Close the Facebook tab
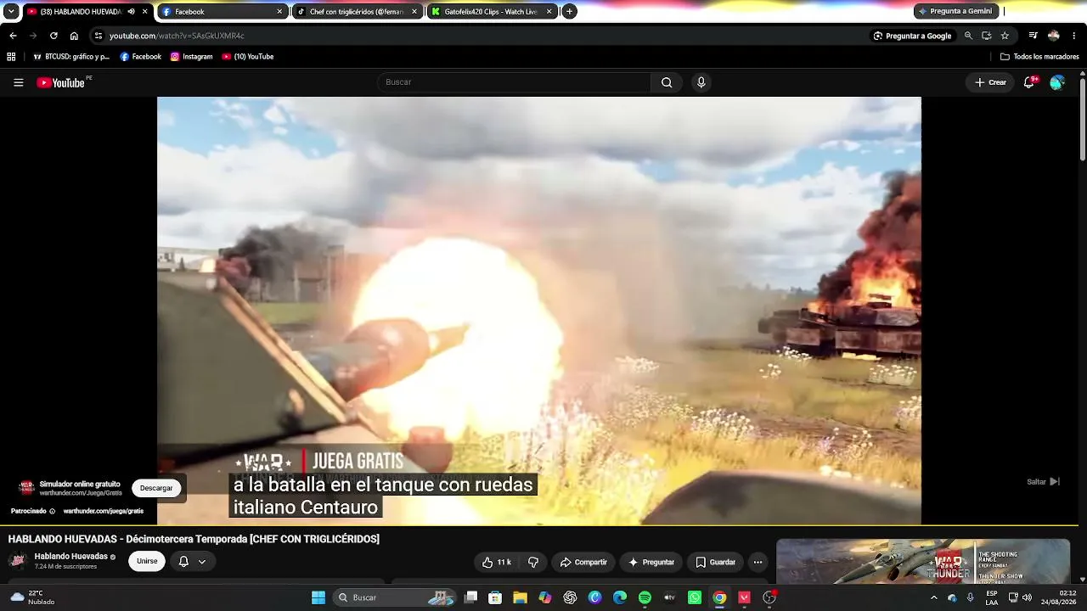Viewport: 1087px width, 611px height. click(x=279, y=12)
